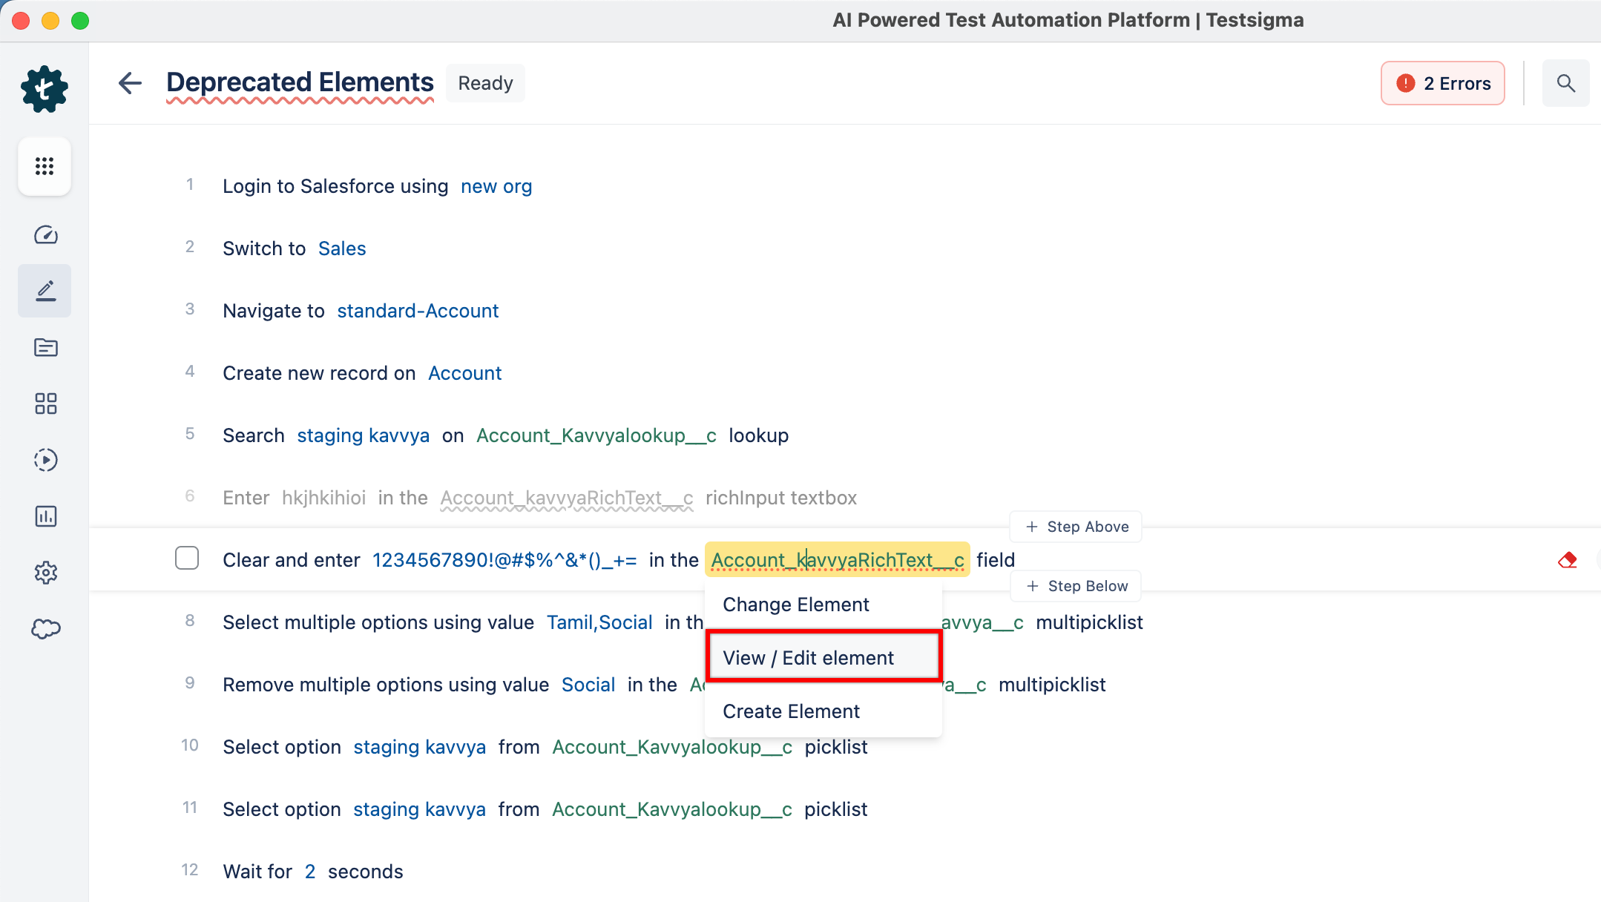Open the settings gear icon in sidebar
Screen dimensions: 1601x902
click(x=45, y=573)
